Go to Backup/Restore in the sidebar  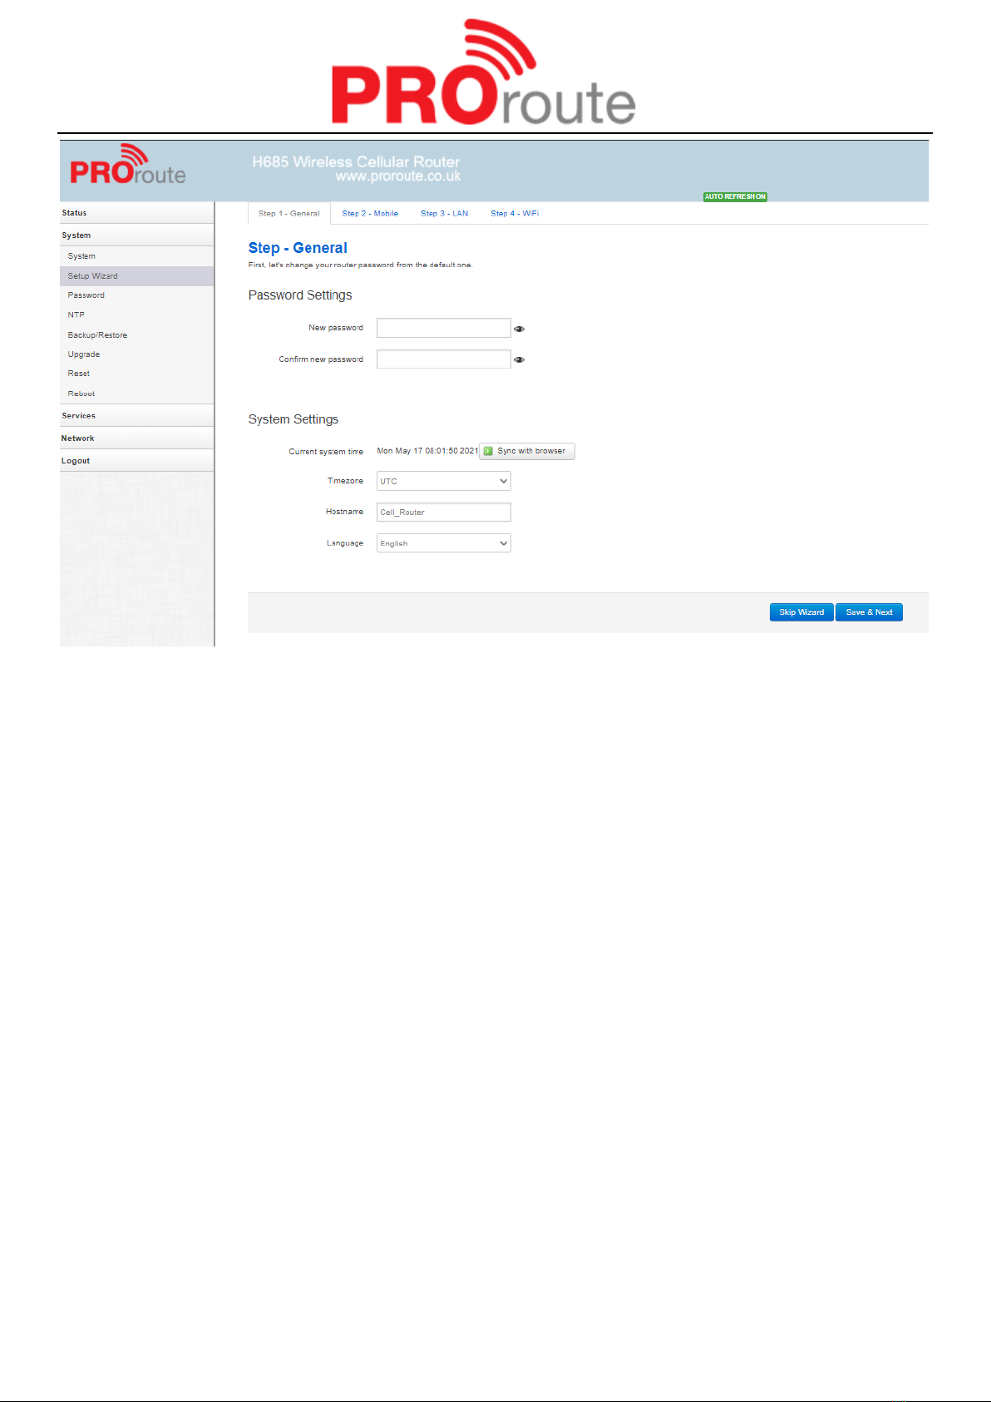[137, 334]
